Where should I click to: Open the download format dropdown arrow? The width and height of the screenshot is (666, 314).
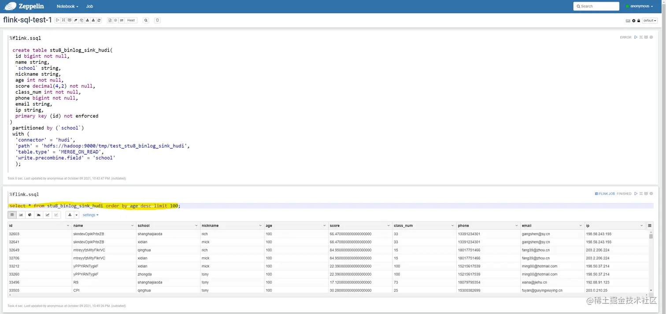tap(76, 215)
